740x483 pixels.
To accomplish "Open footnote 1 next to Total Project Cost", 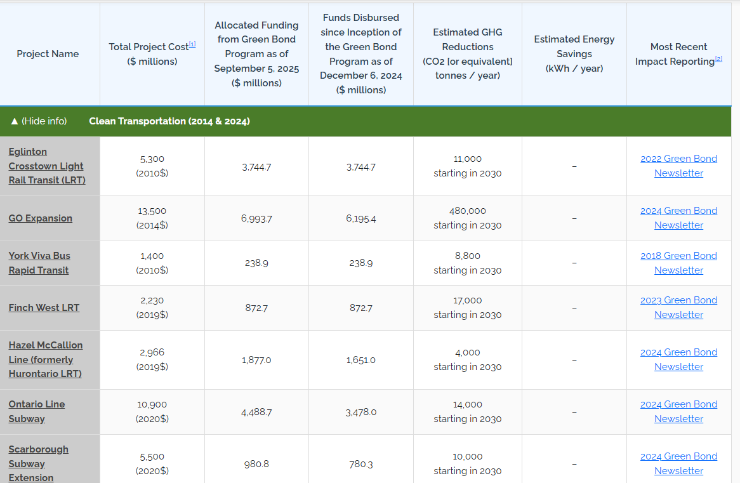I will 192,44.
